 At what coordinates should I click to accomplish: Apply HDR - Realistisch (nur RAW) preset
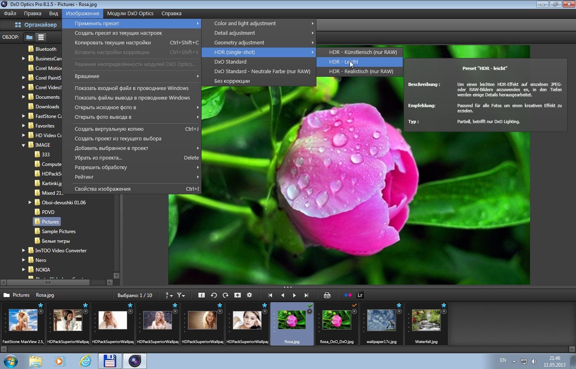(360, 72)
